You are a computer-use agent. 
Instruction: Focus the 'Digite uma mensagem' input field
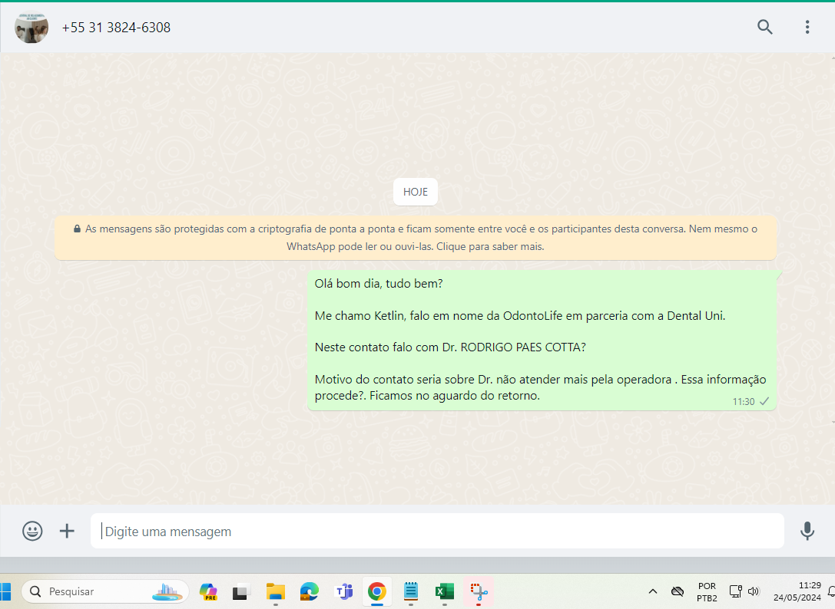(x=438, y=532)
